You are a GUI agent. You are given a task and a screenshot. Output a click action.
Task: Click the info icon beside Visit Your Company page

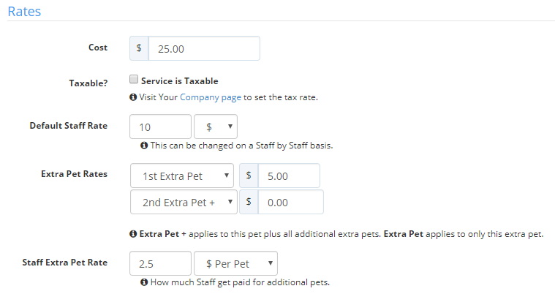(x=133, y=97)
